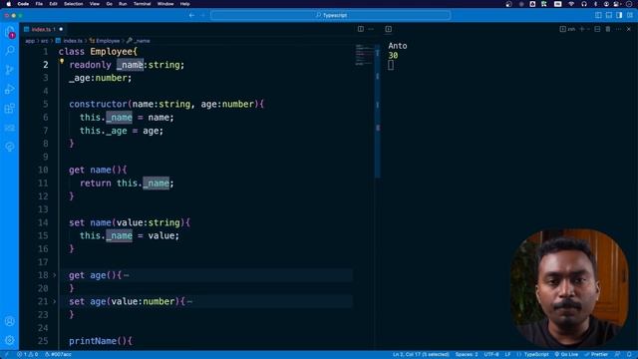Click the UTF-8 encoding indicator
Viewport: 638px width, 359px height.
click(x=491, y=355)
